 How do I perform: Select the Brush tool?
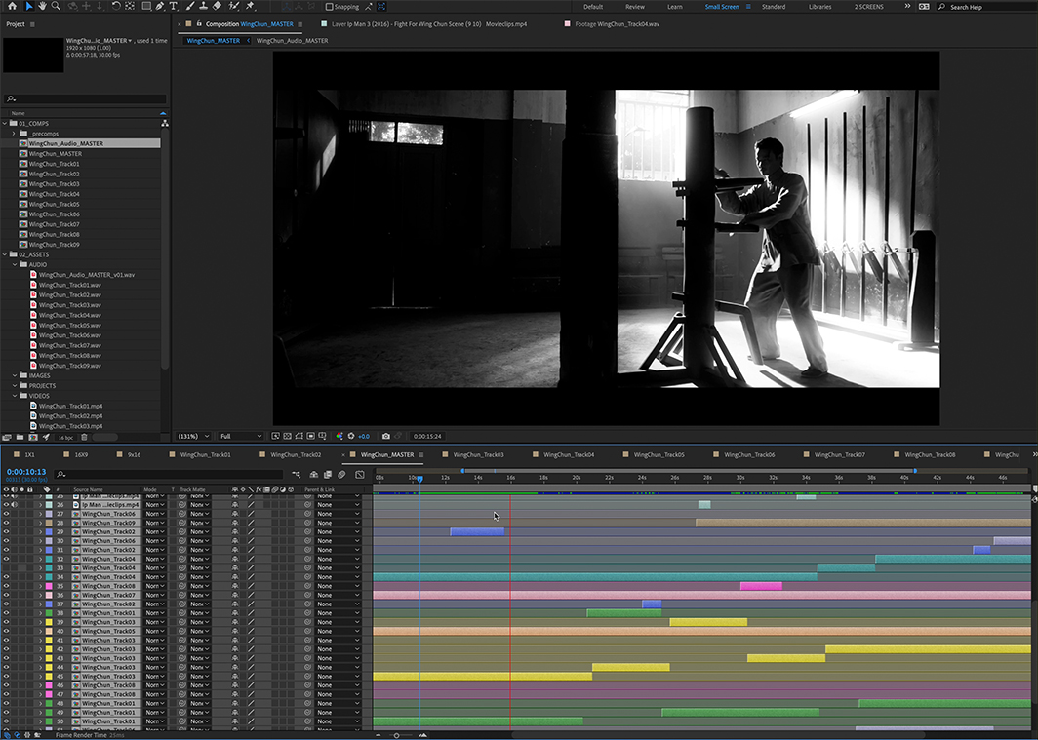(x=190, y=6)
